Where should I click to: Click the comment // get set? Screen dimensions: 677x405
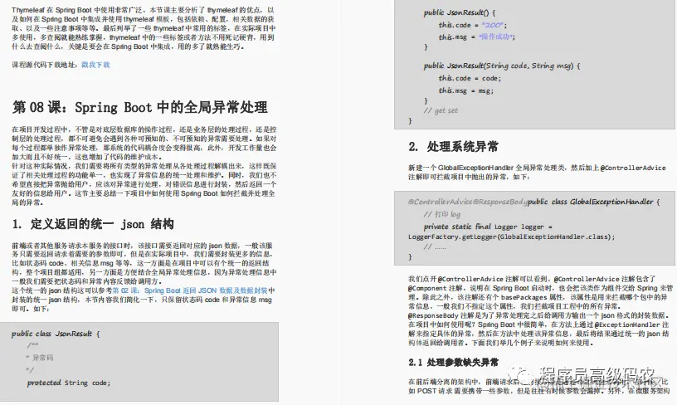point(441,110)
